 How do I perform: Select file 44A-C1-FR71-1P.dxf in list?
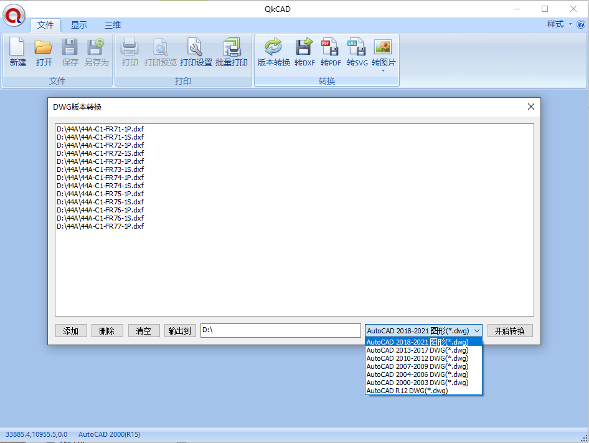click(x=100, y=129)
